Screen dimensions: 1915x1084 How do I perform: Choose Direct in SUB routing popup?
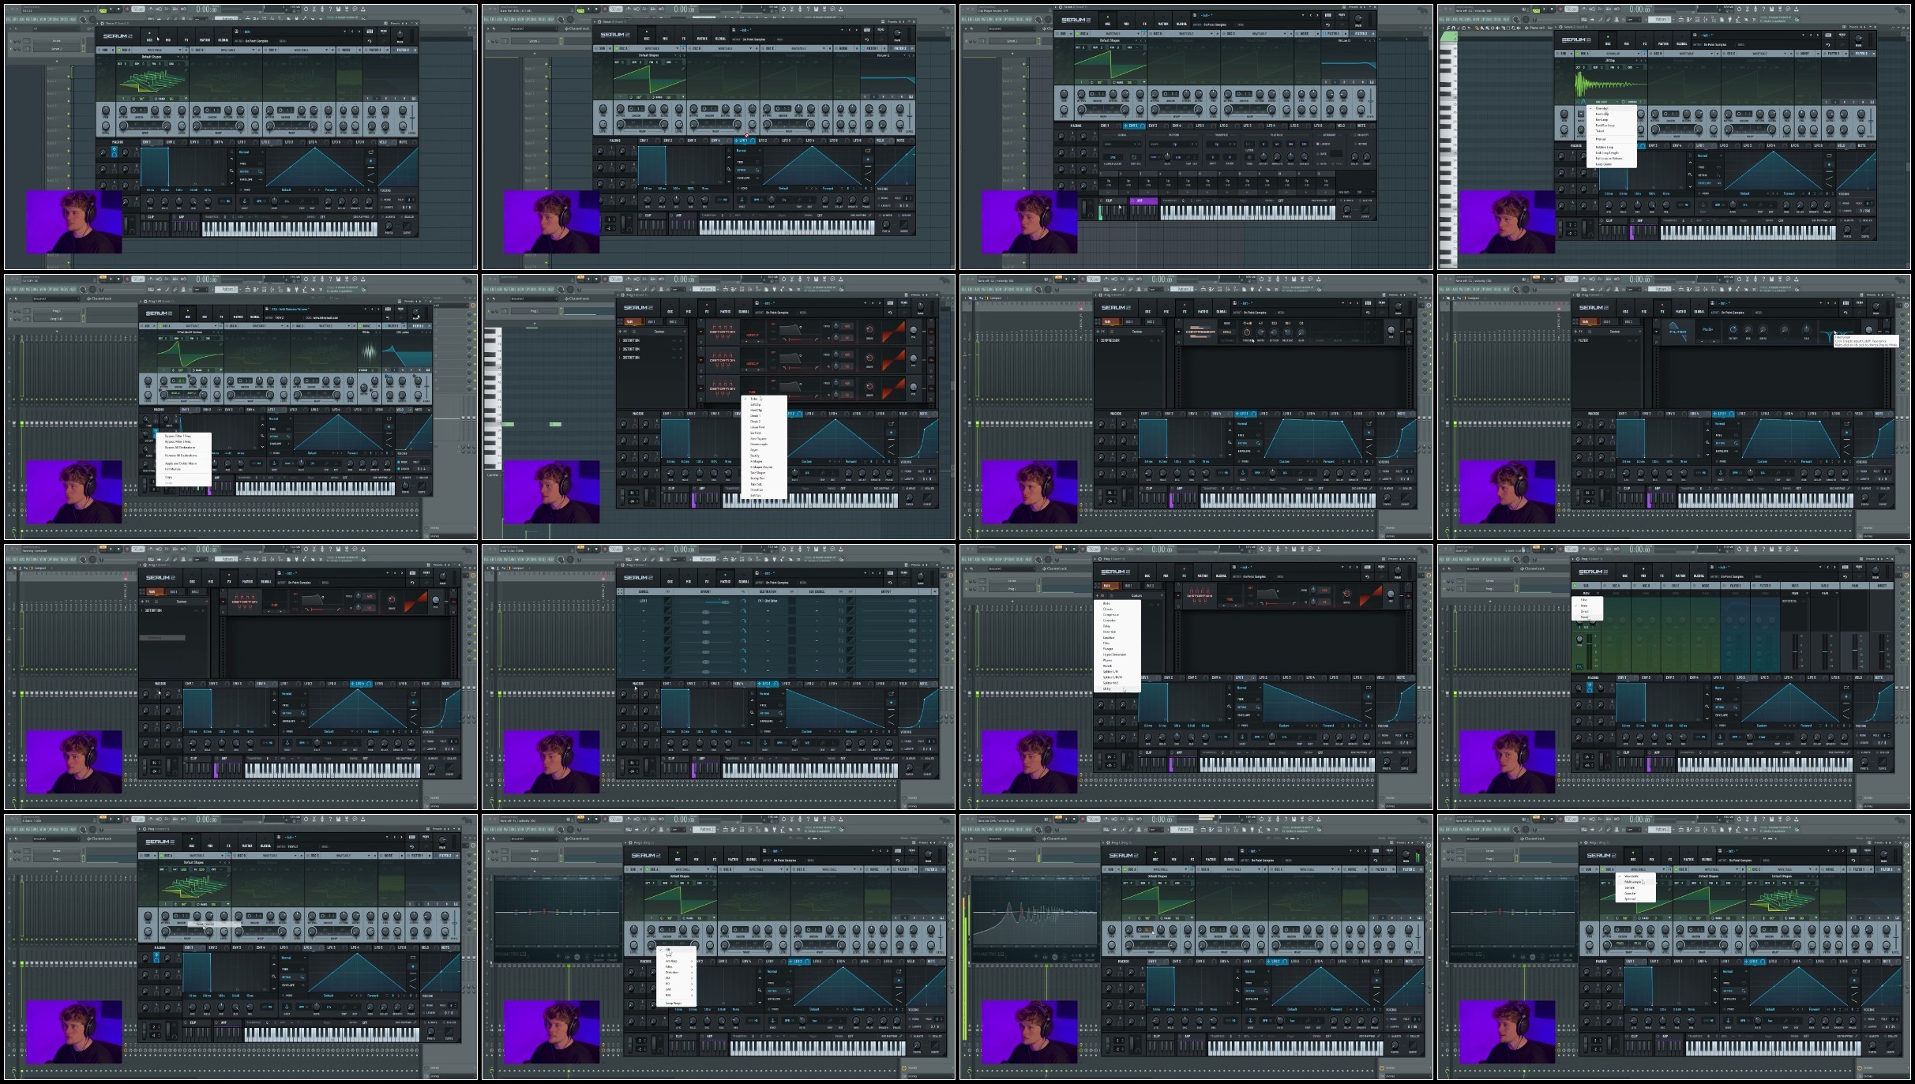pos(1584,611)
